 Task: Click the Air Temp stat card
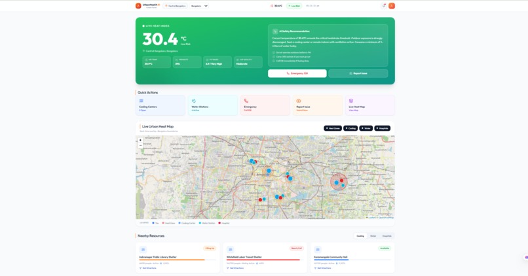(157, 62)
